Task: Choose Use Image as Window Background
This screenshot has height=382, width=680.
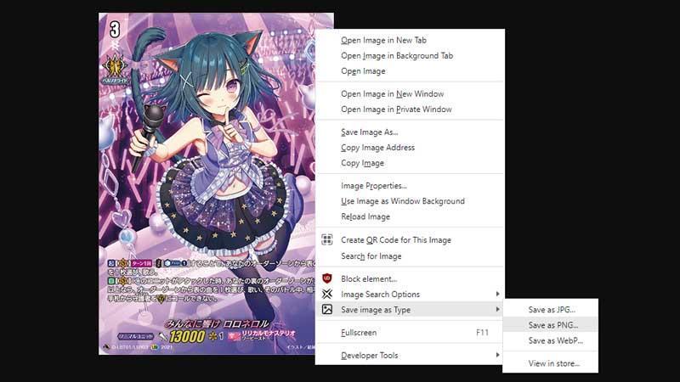Action: [x=410, y=201]
